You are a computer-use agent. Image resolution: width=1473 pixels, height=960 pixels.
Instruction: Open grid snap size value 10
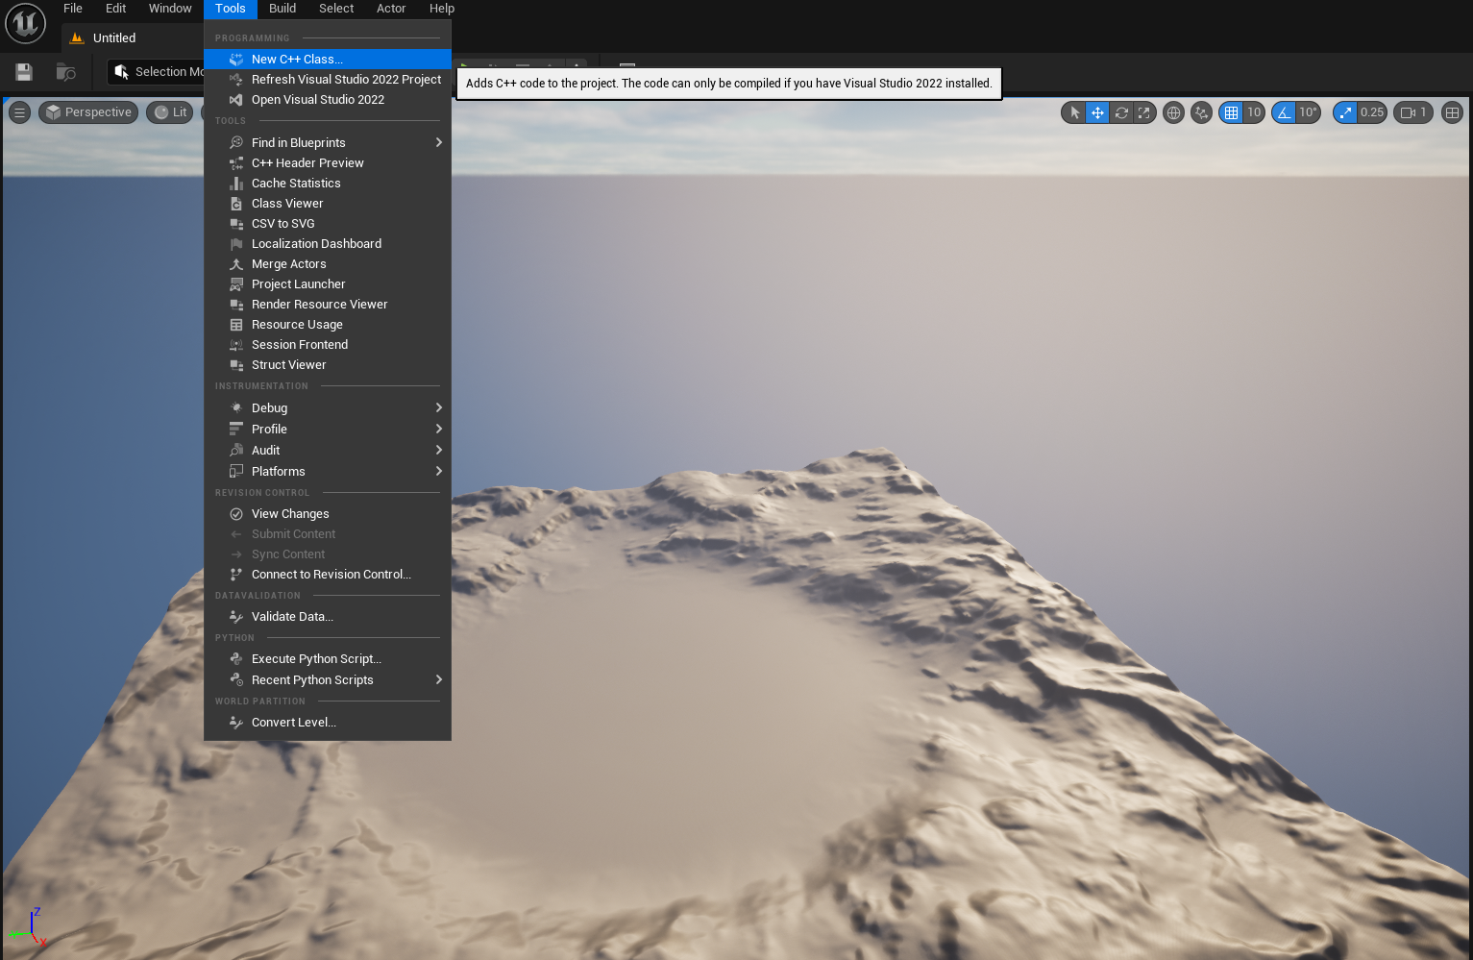[x=1254, y=112]
